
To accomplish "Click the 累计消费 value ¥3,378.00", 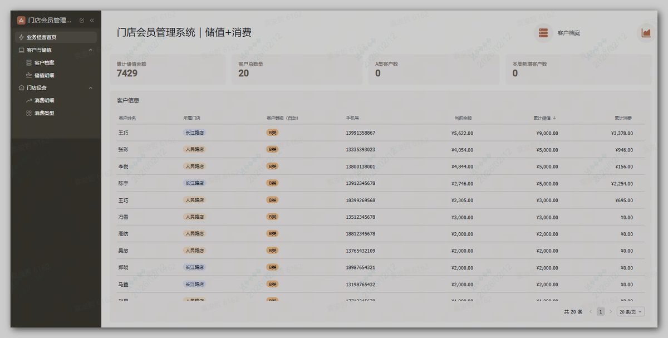I will click(x=622, y=133).
